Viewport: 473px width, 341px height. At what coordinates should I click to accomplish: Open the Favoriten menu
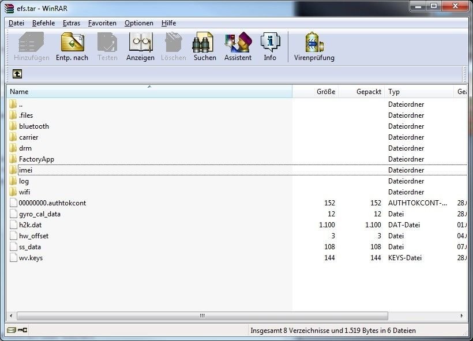coord(102,23)
